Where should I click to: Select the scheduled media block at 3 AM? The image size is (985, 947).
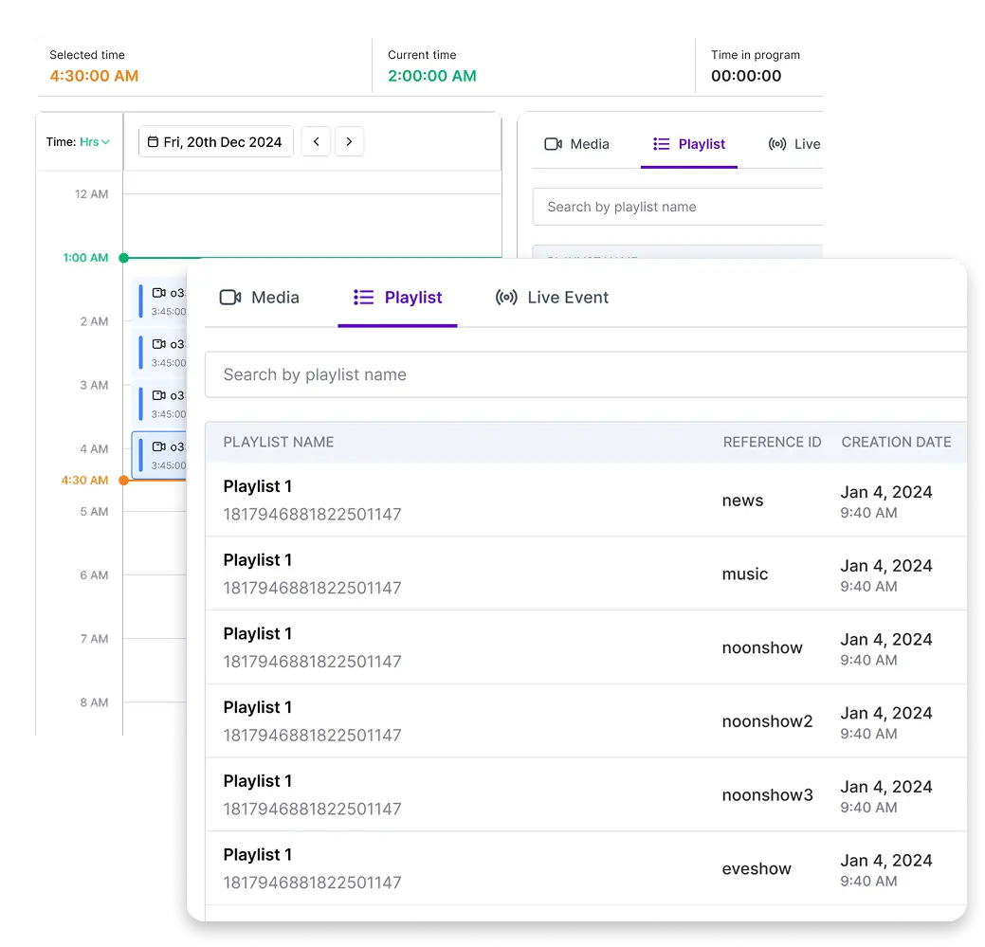[x=159, y=405]
